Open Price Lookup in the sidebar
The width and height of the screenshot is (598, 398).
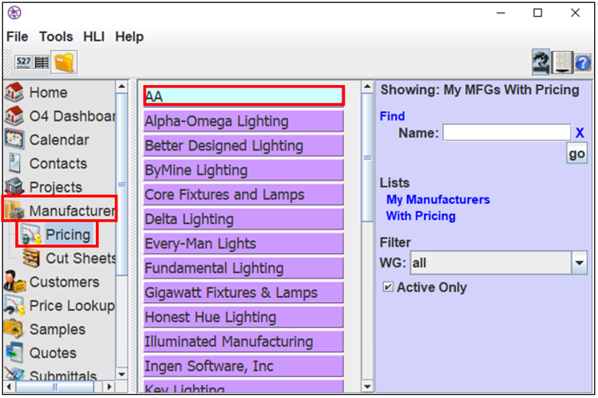[x=72, y=306]
